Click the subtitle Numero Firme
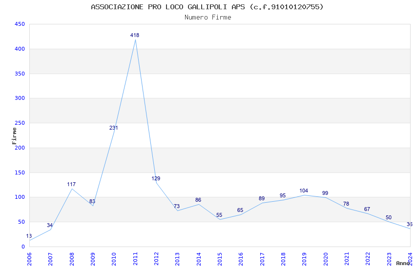Viewport: 415px width, 268px height. 208,18
